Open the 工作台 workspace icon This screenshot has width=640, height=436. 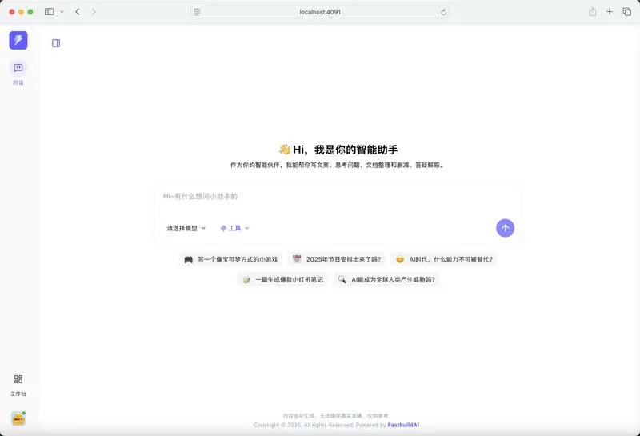(x=18, y=379)
